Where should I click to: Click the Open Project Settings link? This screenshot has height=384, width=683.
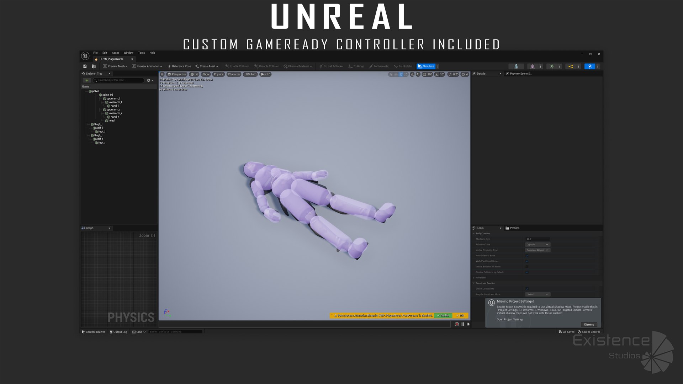coord(510,320)
